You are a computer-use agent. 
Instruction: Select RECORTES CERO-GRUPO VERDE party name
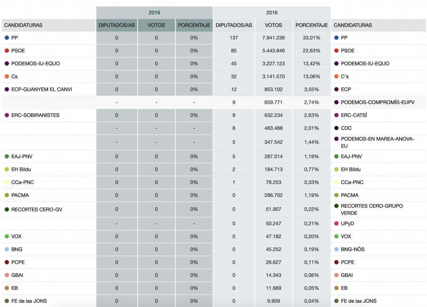[372, 210]
